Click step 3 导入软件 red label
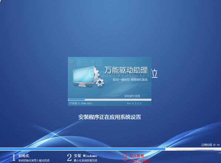Image resolution: width=221 pixels, height=163 pixels. click(x=137, y=156)
